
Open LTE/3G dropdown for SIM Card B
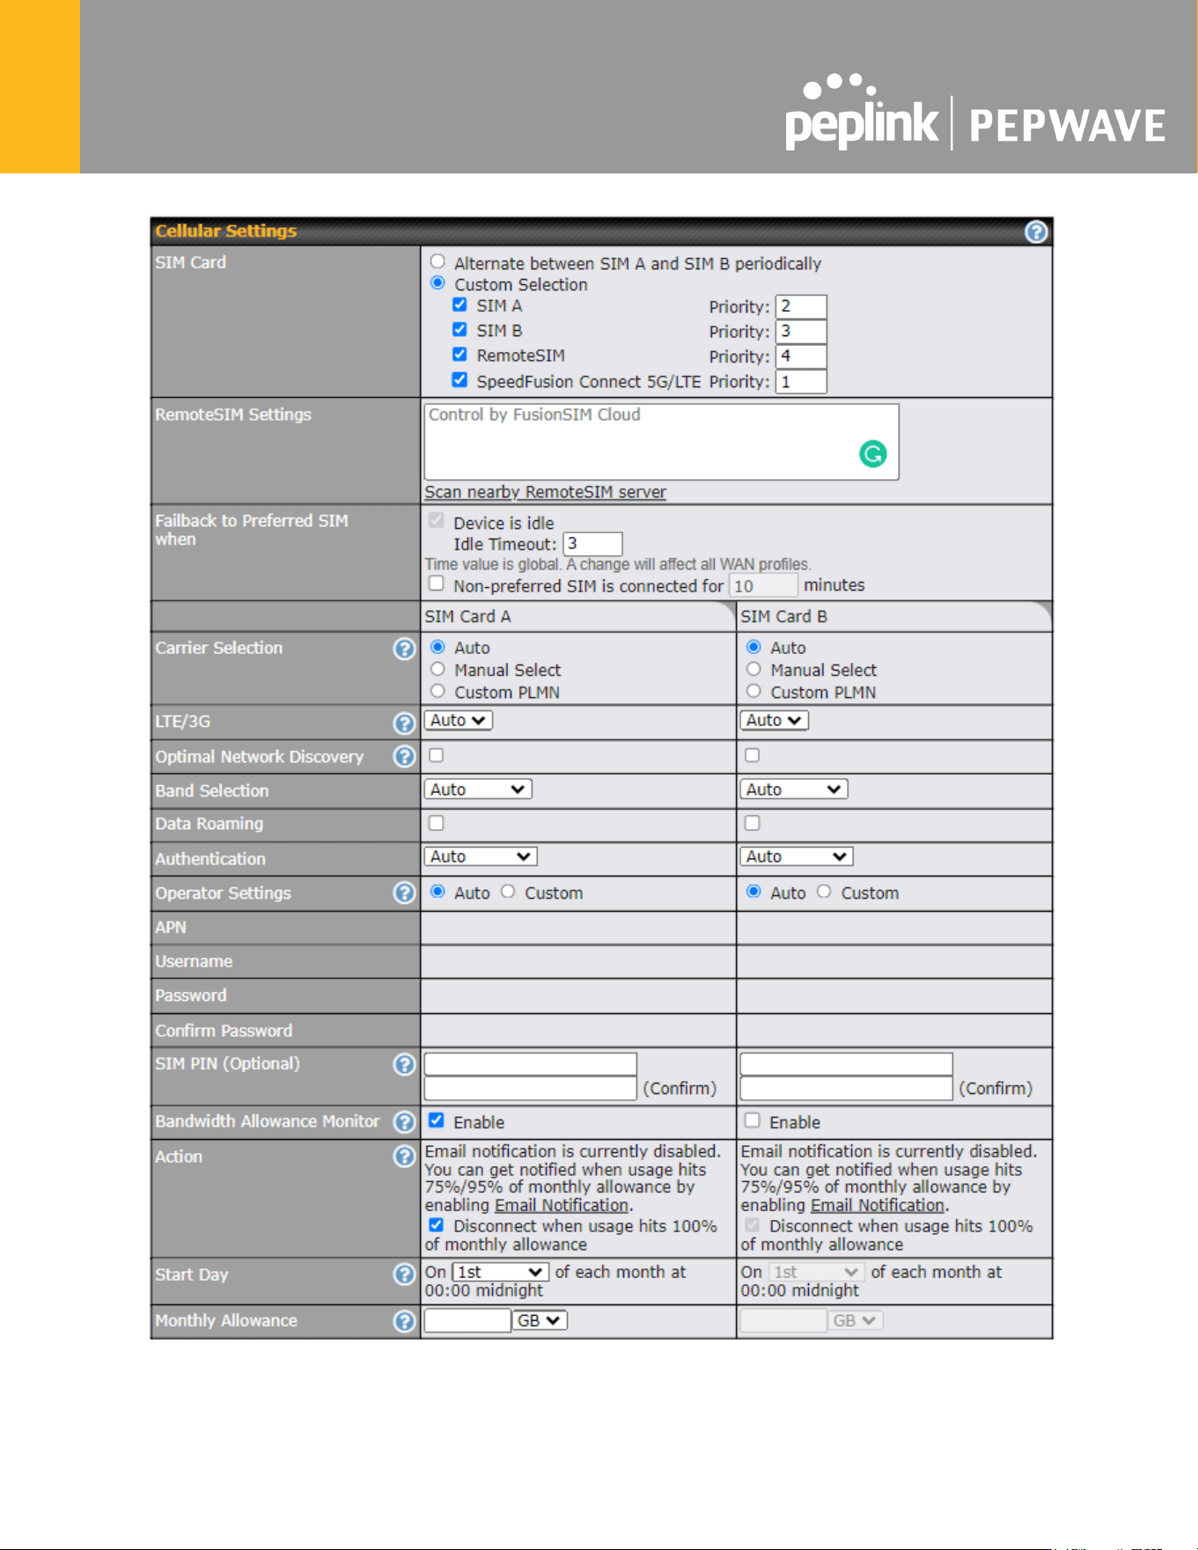pyautogui.click(x=774, y=720)
